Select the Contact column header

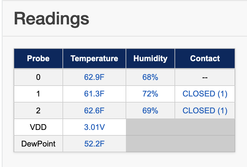pyautogui.click(x=205, y=58)
